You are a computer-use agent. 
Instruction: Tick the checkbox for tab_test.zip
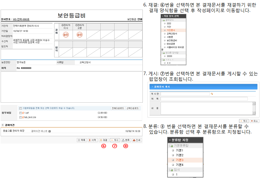(x=21, y=117)
